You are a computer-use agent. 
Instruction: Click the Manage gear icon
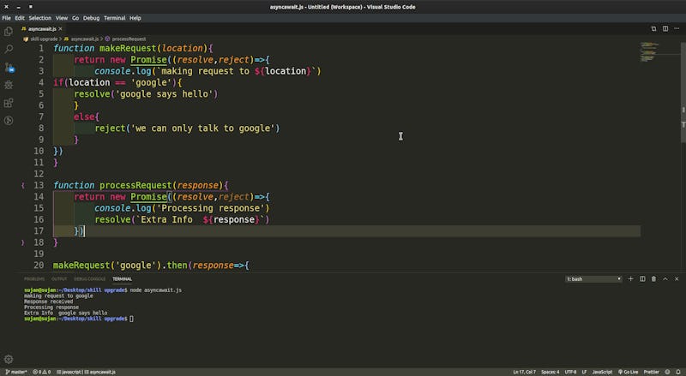click(x=9, y=359)
